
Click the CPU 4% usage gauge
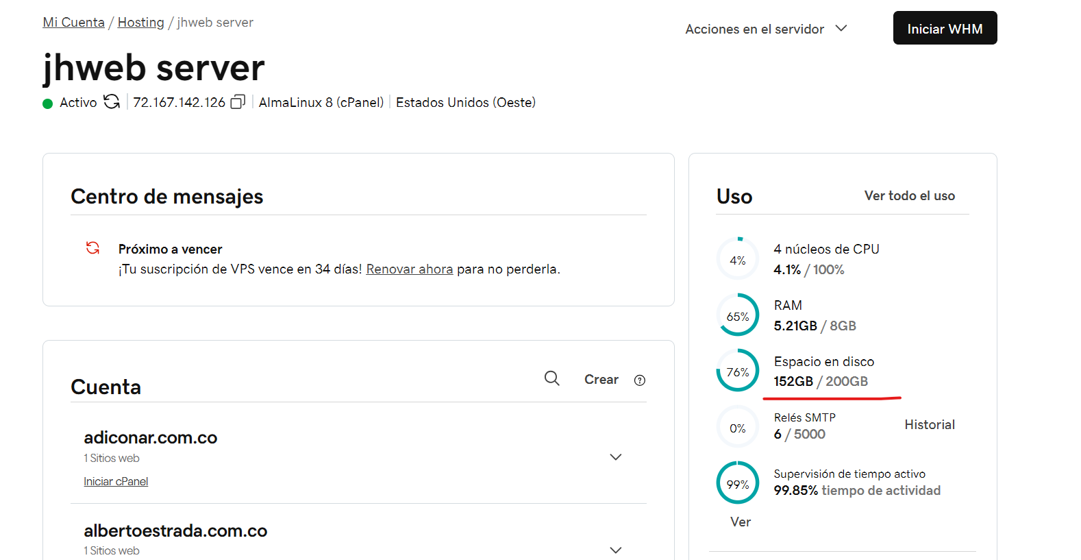pyautogui.click(x=737, y=260)
